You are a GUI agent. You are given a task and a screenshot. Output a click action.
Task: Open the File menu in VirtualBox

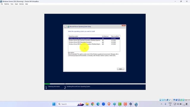[x=2, y=4]
